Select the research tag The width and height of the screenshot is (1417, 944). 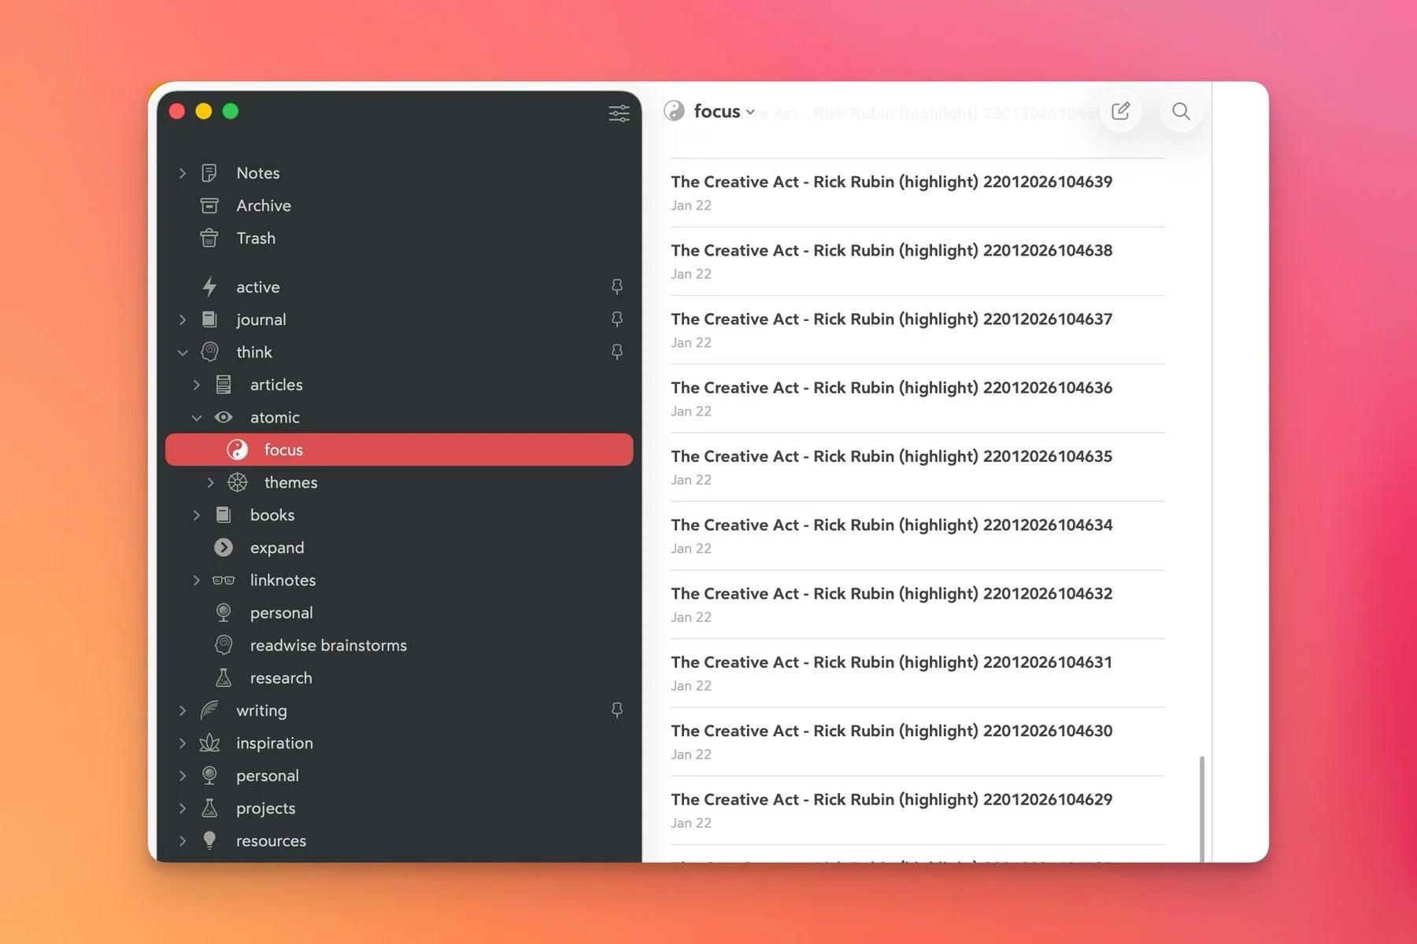coord(399,677)
